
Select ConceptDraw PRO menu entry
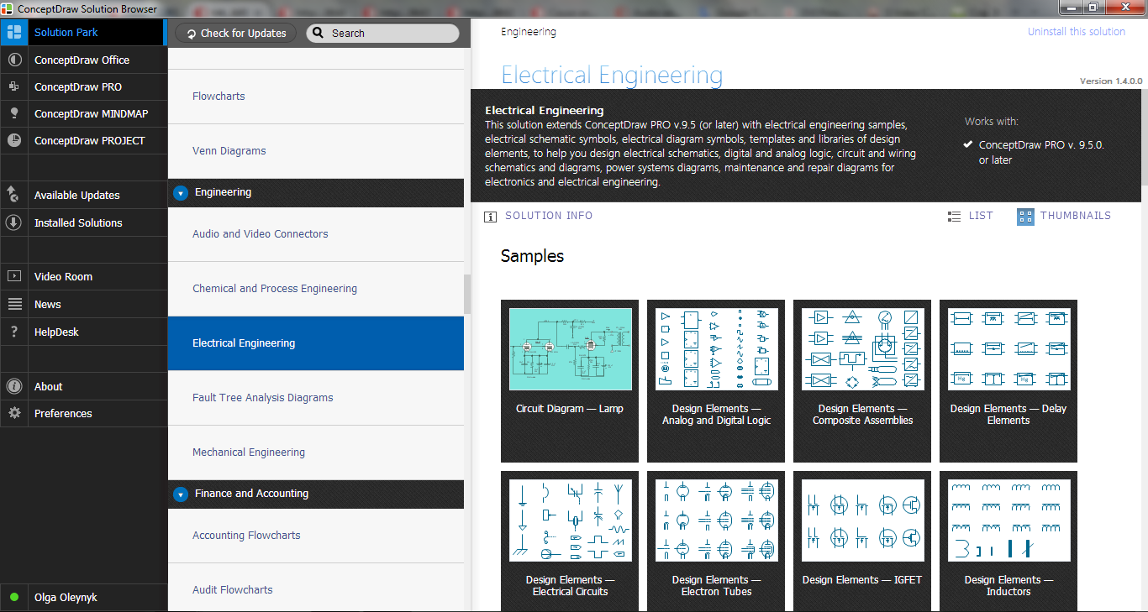pyautogui.click(x=77, y=87)
